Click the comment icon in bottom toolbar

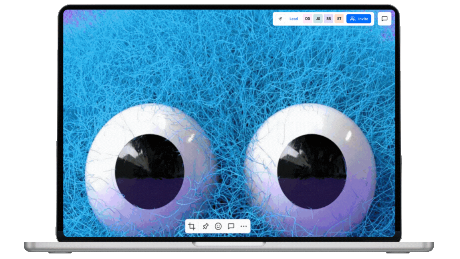pos(231,226)
